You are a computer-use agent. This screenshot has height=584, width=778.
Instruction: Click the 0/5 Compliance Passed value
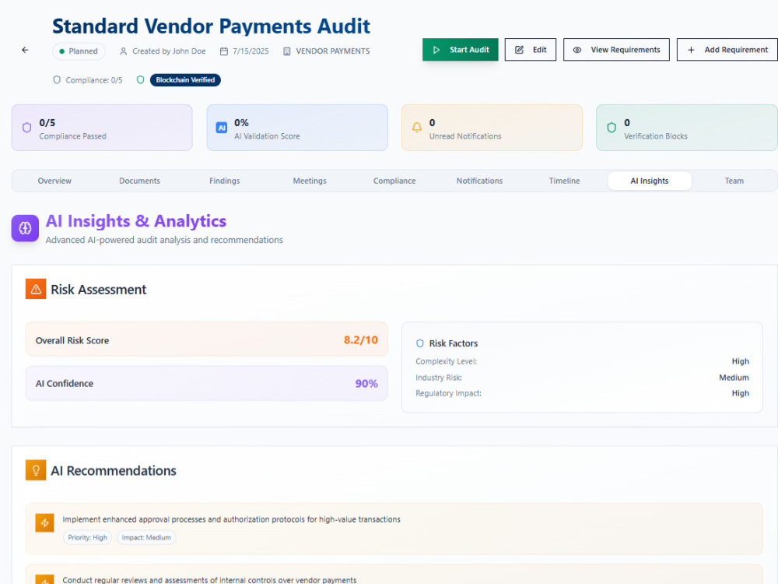tap(47, 123)
